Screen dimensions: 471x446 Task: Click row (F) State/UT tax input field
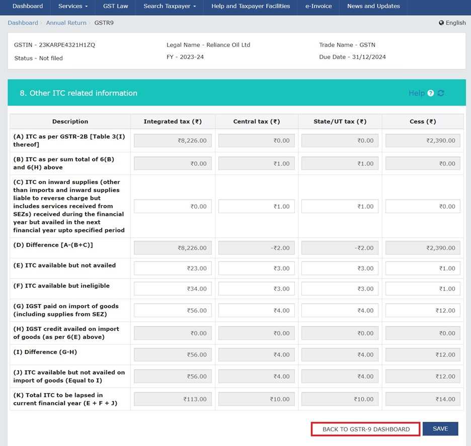[x=340, y=289]
